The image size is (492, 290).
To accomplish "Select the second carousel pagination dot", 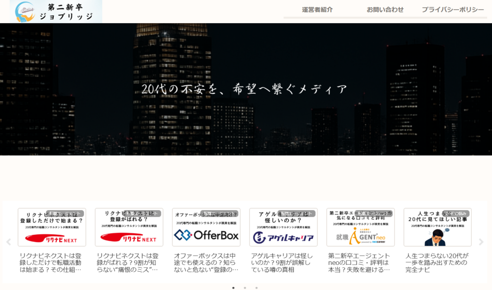I will 245,288.
